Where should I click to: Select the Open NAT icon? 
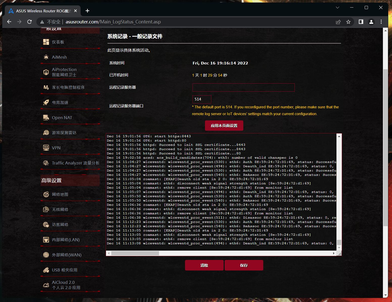click(46, 118)
